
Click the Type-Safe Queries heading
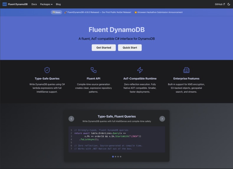click(47, 78)
